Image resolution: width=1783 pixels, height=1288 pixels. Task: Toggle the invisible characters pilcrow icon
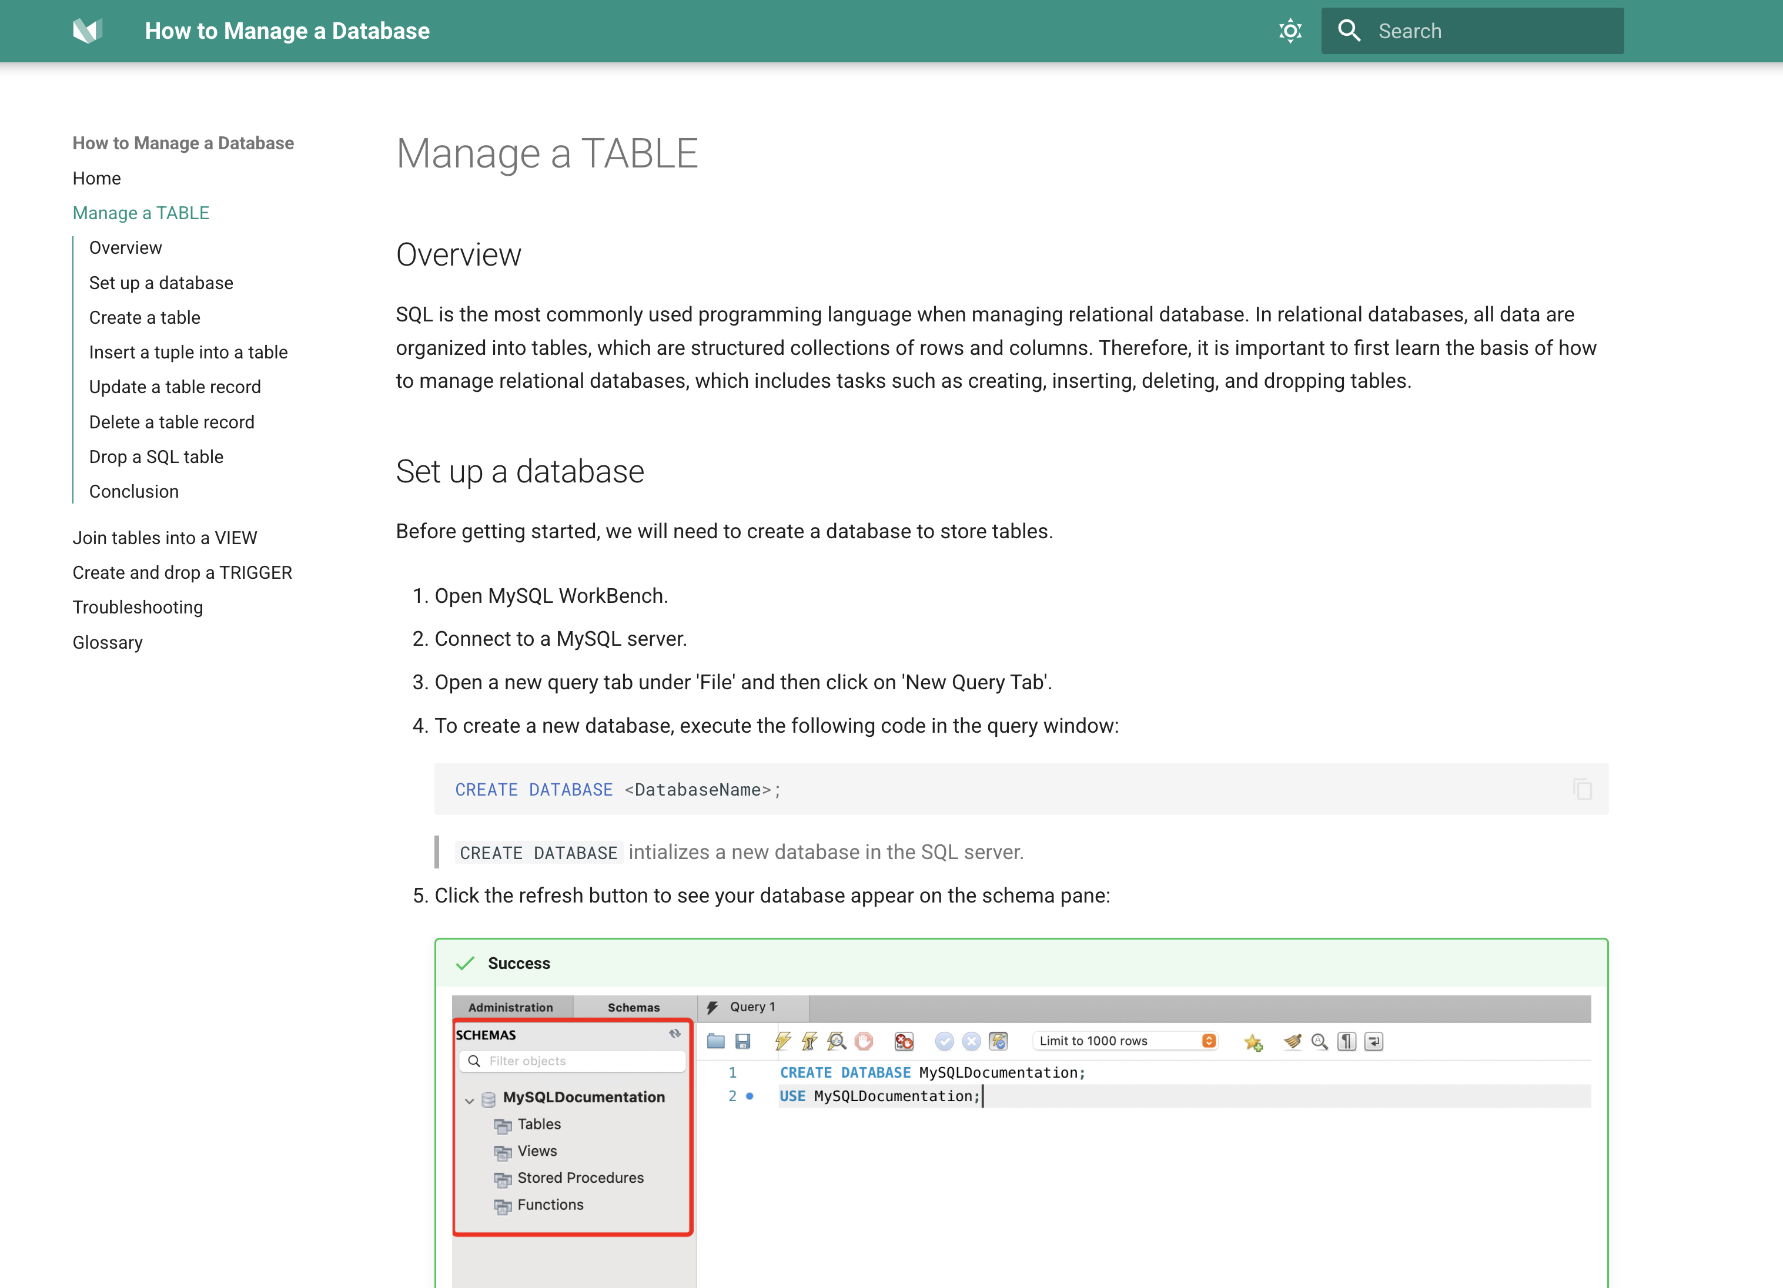tap(1347, 1041)
